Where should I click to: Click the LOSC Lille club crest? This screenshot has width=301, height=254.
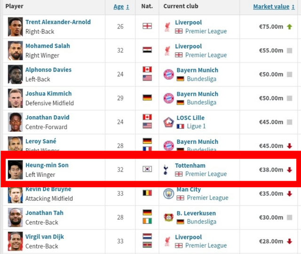point(168,122)
